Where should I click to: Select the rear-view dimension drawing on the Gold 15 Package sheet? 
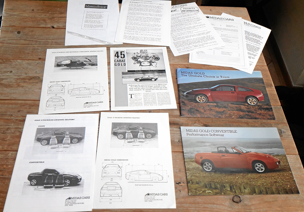click(111, 191)
